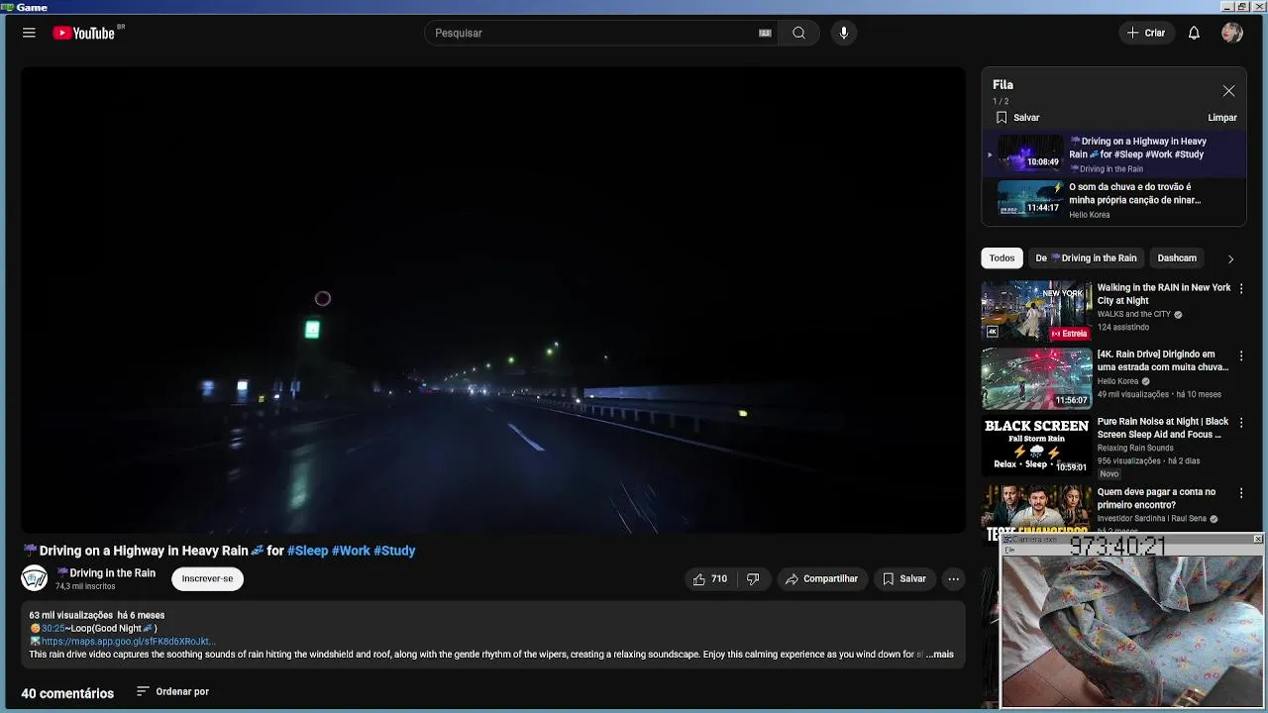Close the Fila queue panel
This screenshot has height=713, width=1268.
[1228, 91]
